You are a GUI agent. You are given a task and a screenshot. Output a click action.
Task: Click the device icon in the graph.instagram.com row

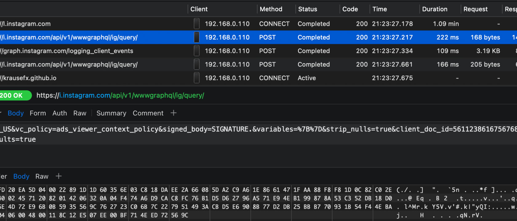click(197, 51)
